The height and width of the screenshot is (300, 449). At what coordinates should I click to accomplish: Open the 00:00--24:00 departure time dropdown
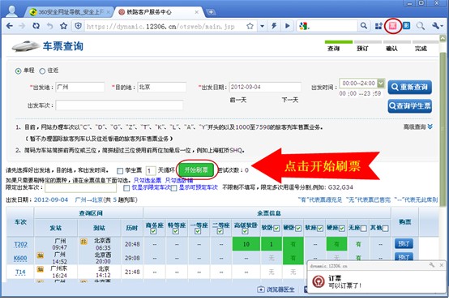click(381, 84)
